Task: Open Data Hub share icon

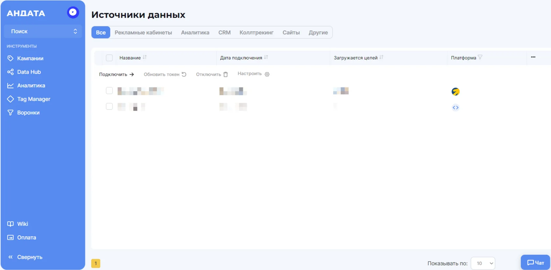Action: pos(10,72)
